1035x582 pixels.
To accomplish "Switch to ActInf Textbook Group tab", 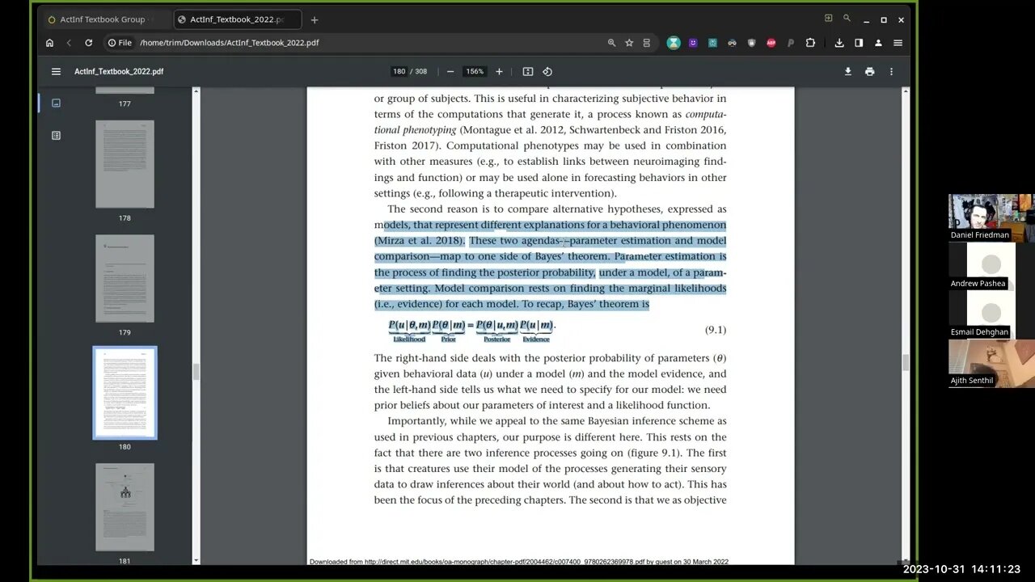I will point(101,19).
